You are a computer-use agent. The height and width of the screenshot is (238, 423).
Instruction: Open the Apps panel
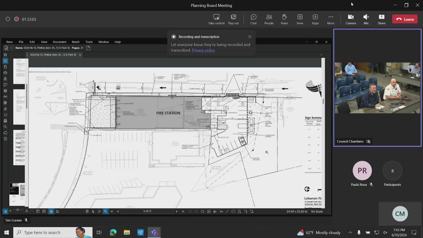click(x=315, y=19)
